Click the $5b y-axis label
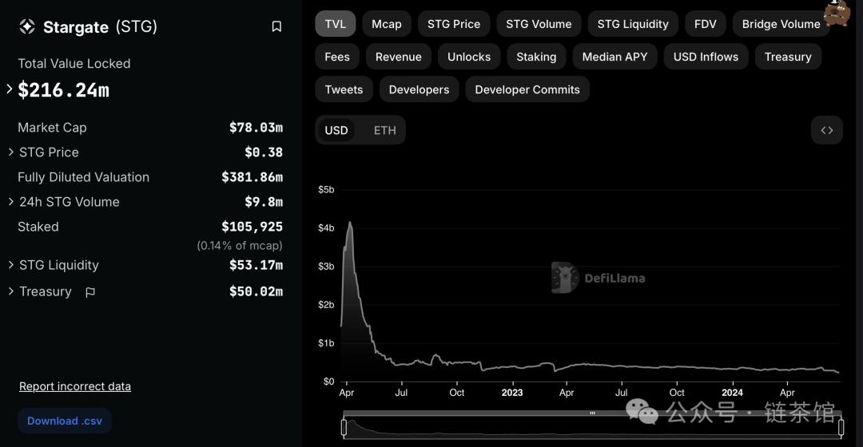 pos(326,190)
